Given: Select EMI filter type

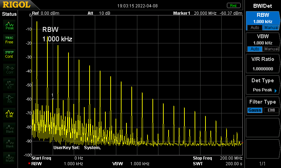Looking at the screenshot, I should 271,110.
